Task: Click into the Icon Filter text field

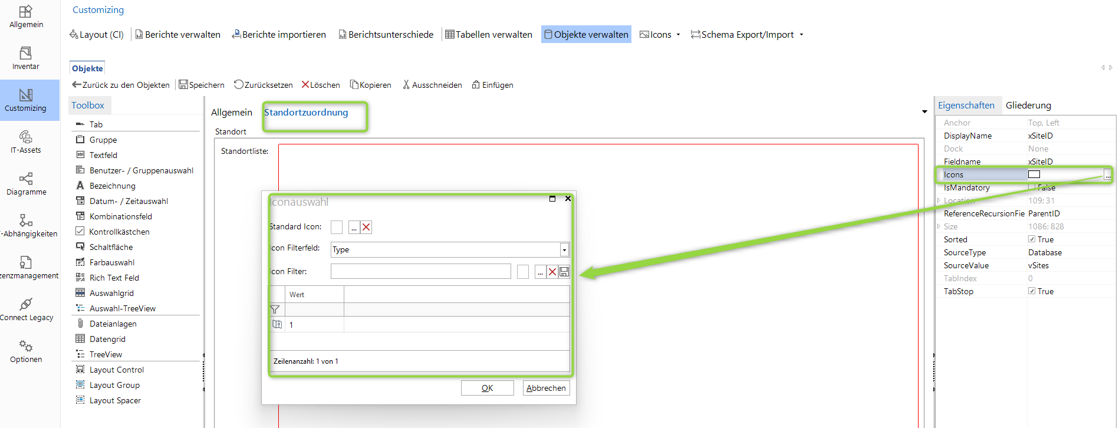Action: point(420,272)
